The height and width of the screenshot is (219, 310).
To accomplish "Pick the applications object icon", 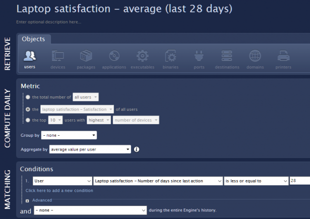I will [114, 56].
